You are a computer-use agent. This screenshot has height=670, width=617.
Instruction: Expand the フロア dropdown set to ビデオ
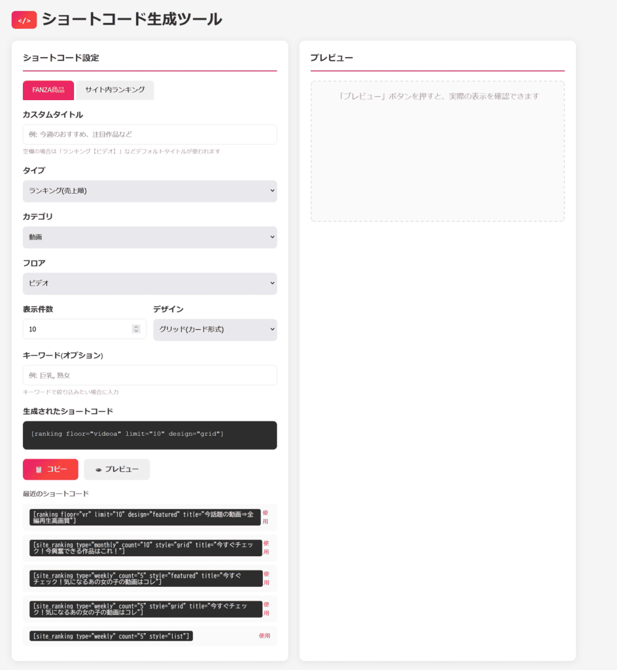[149, 283]
